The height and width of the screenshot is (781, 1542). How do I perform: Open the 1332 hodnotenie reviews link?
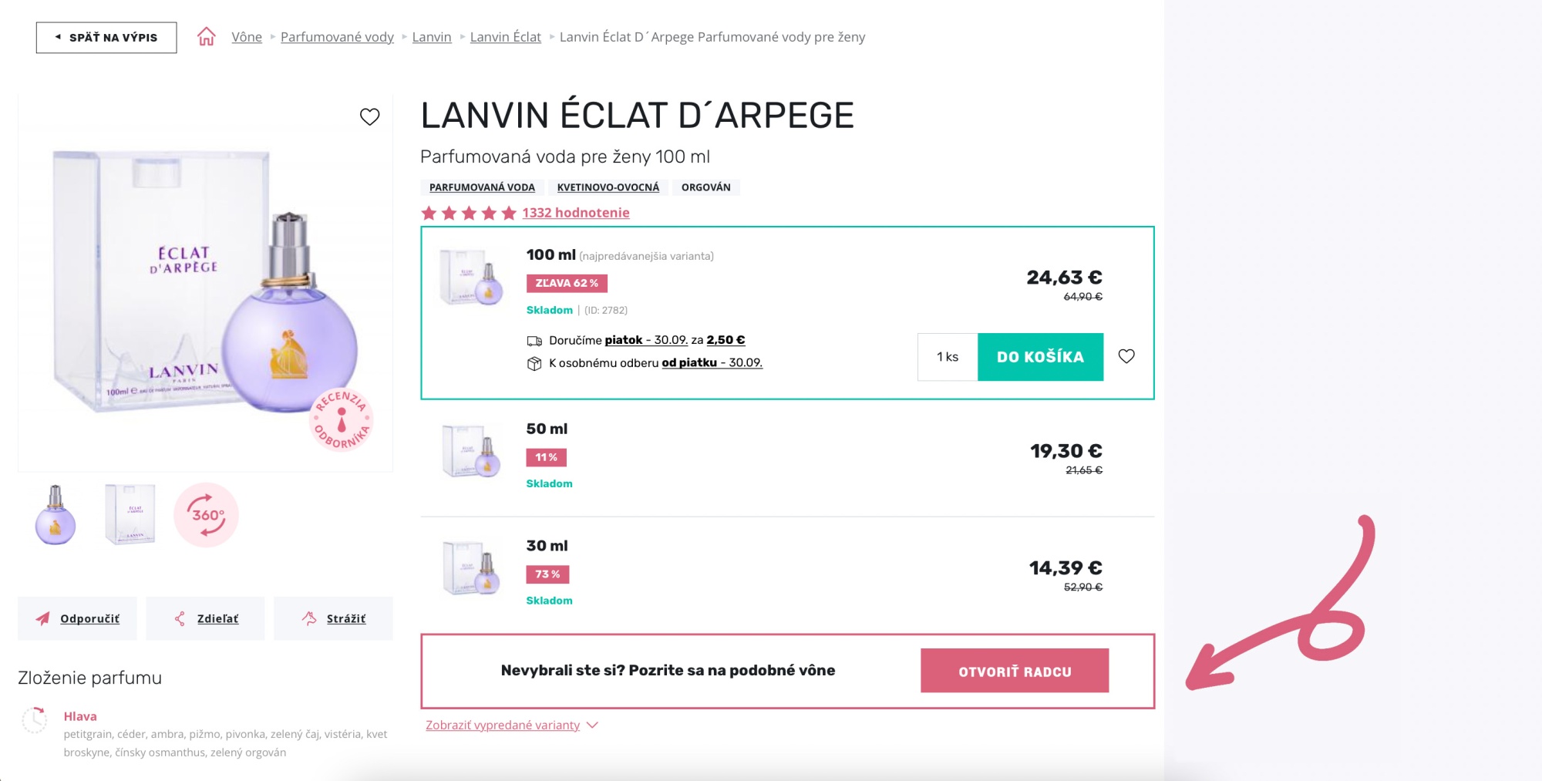pyautogui.click(x=576, y=213)
